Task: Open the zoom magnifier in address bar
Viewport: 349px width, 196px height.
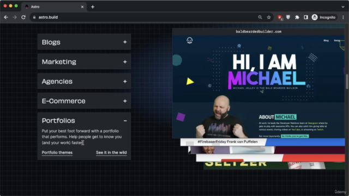Action: pyautogui.click(x=260, y=17)
